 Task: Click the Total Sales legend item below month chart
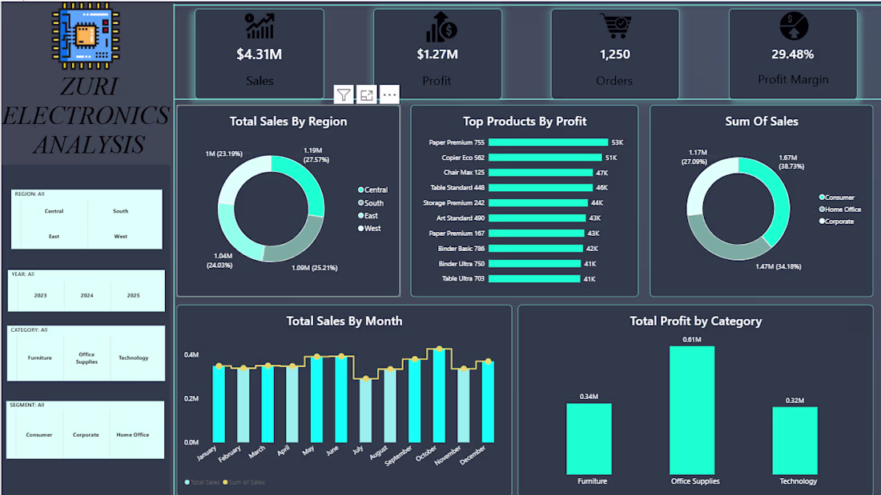pyautogui.click(x=203, y=482)
